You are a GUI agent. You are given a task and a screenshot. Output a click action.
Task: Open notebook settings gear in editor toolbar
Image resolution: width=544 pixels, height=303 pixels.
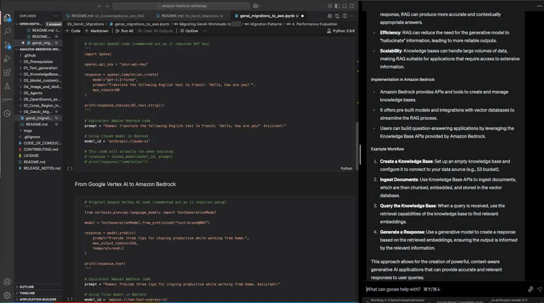(x=330, y=16)
